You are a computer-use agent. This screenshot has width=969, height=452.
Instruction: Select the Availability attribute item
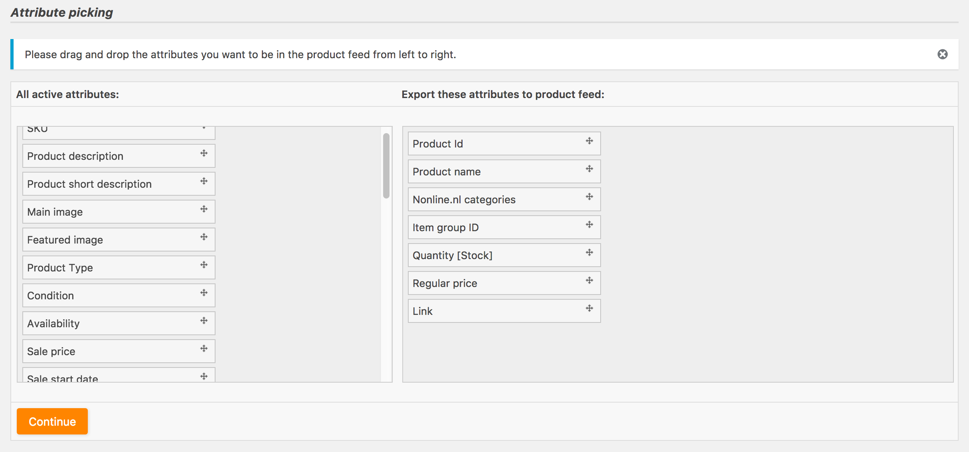coord(117,323)
